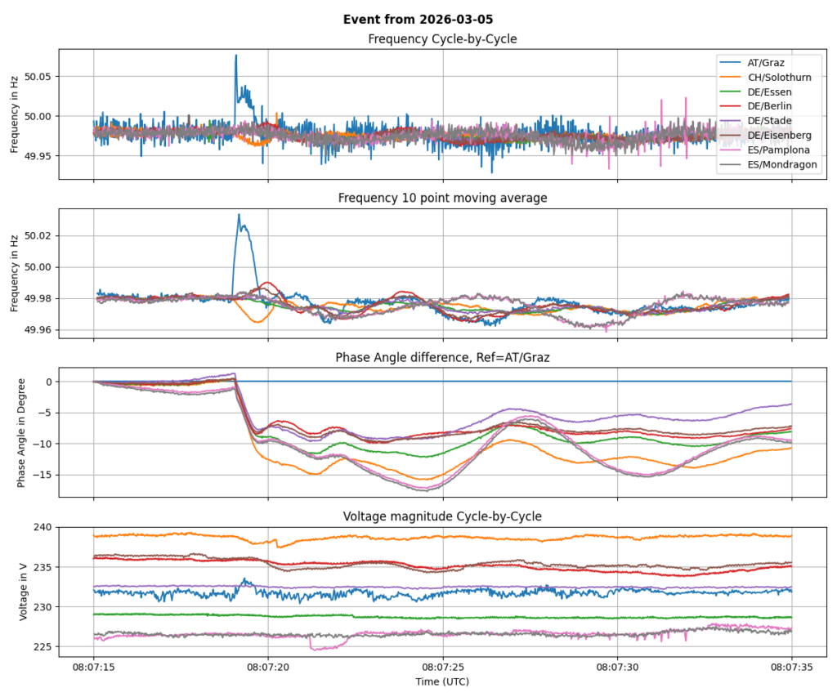Click the ES/Pamplona pink legend line
837x697 pixels.
[732, 150]
